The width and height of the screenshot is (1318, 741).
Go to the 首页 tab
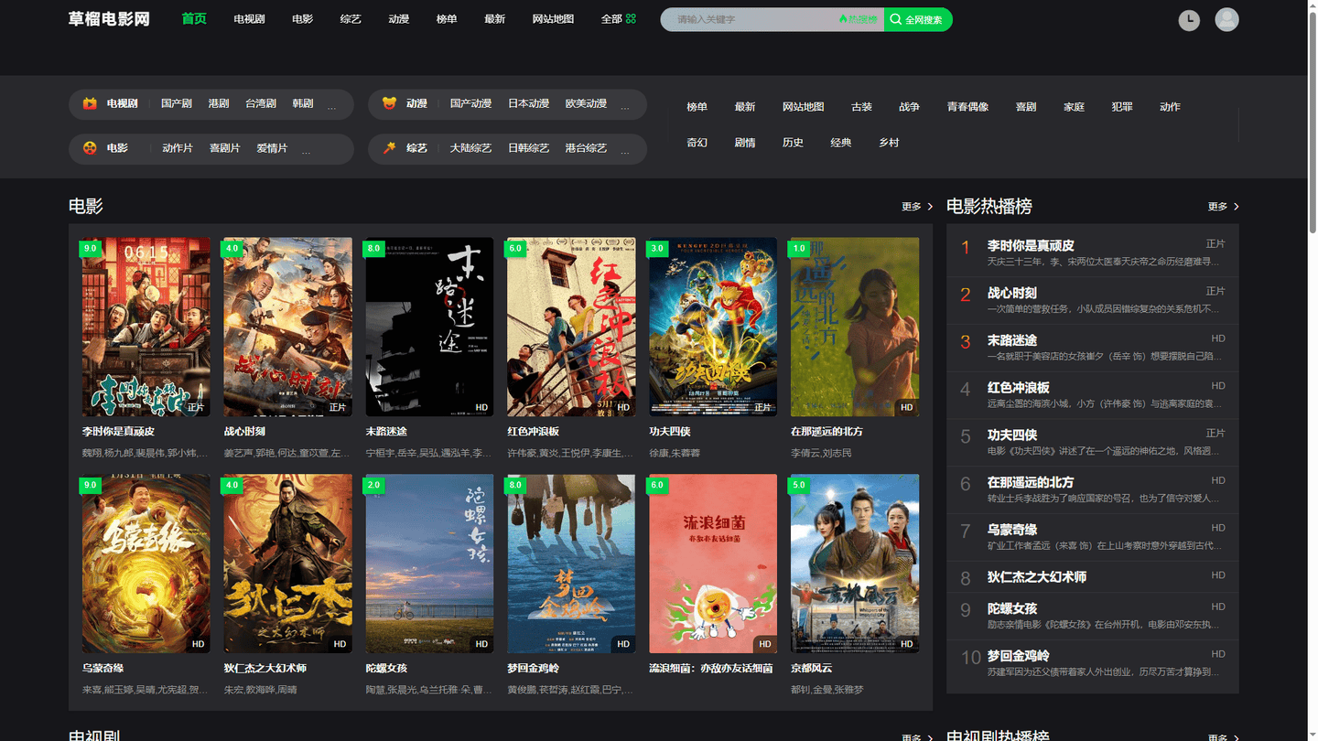(x=194, y=18)
